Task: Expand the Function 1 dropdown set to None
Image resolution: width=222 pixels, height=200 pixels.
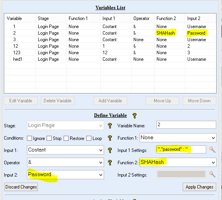Action: point(178,138)
